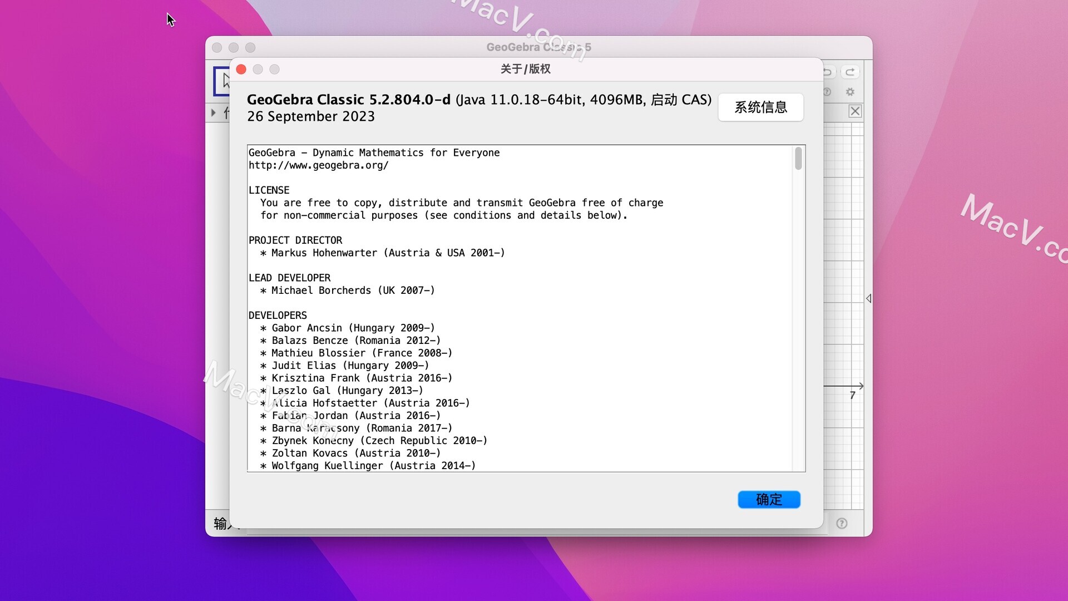Click the Markus Hohenwarter line
The width and height of the screenshot is (1068, 601).
(x=382, y=253)
